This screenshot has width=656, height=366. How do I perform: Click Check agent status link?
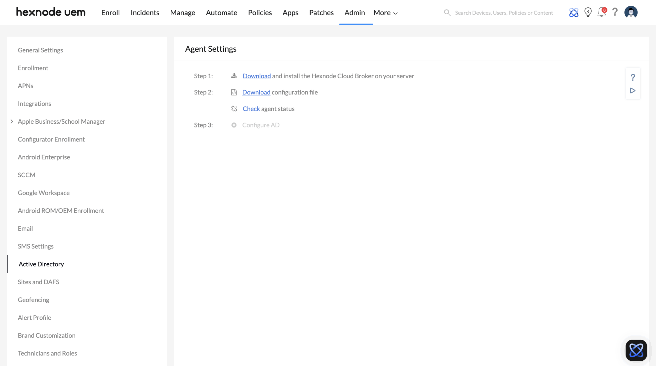pyautogui.click(x=251, y=109)
